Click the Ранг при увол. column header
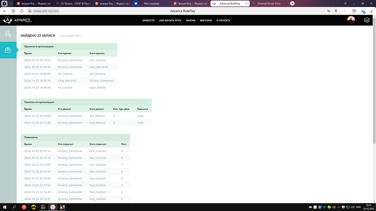 [121, 109]
